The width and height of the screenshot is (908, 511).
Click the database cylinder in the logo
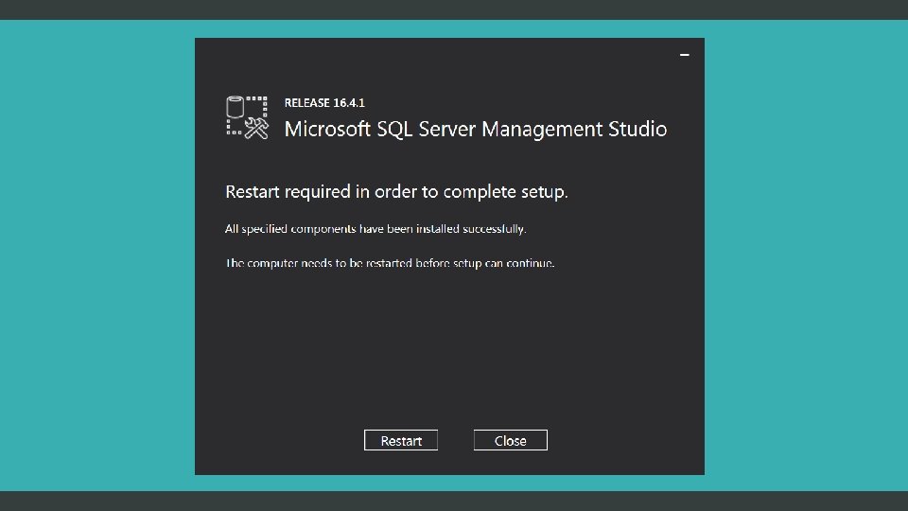point(236,107)
